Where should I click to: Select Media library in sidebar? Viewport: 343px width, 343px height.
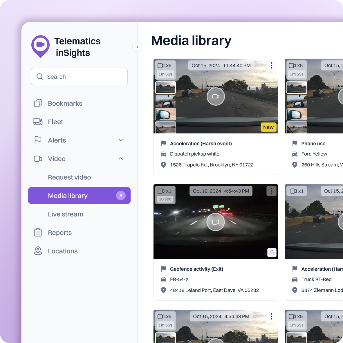coord(79,196)
